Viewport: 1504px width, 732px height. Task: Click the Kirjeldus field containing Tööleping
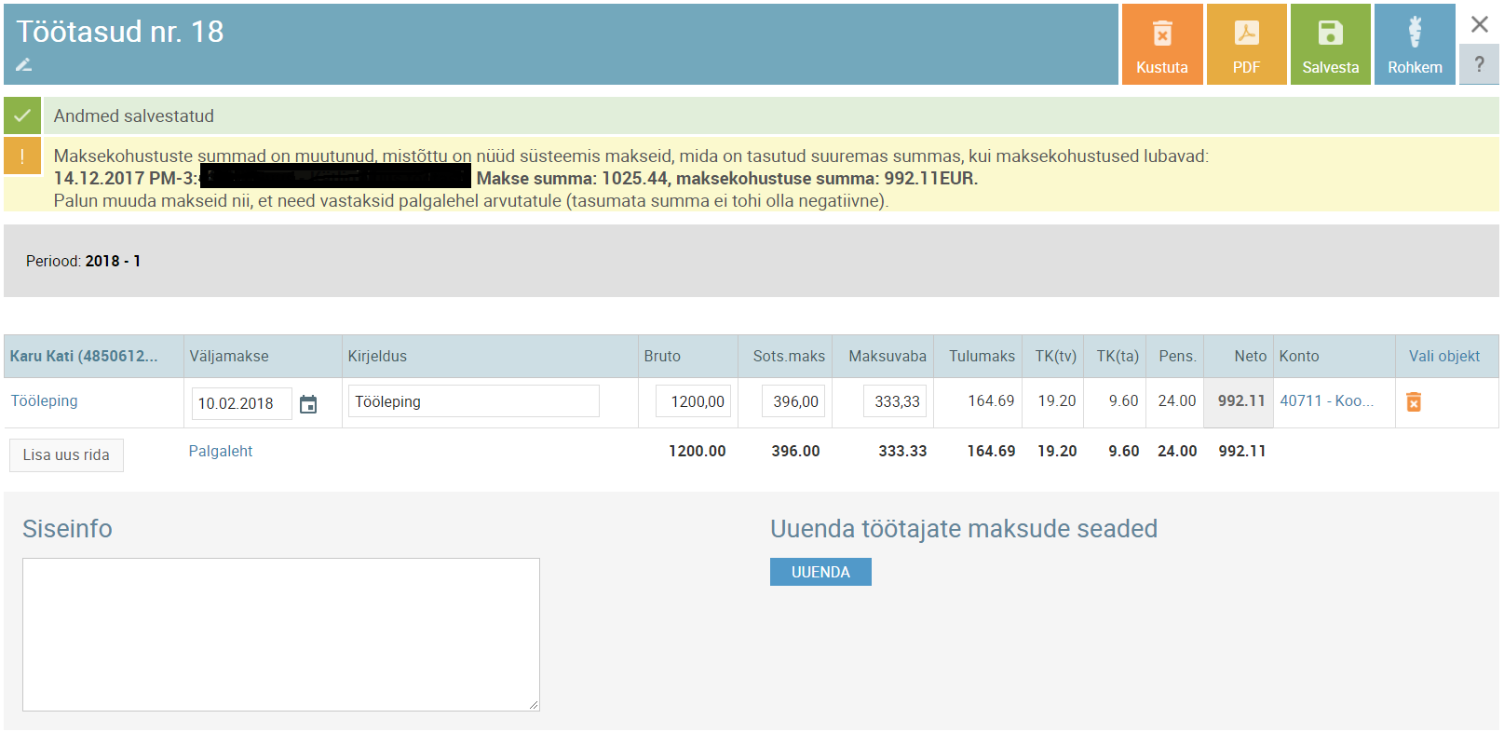(x=473, y=401)
